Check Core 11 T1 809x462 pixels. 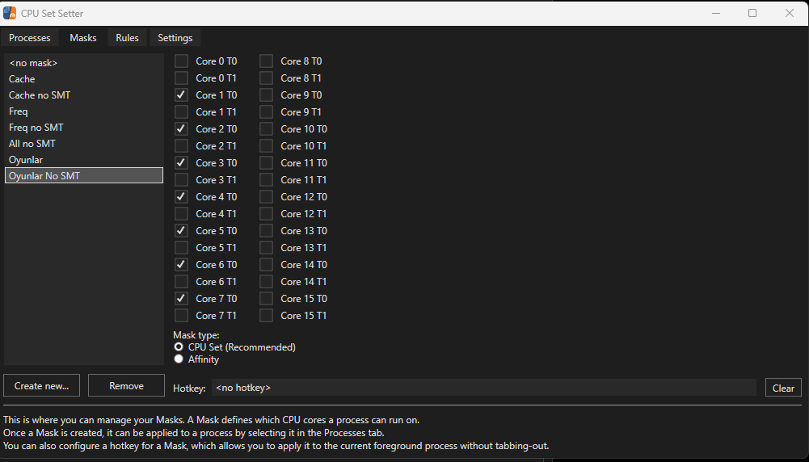266,180
